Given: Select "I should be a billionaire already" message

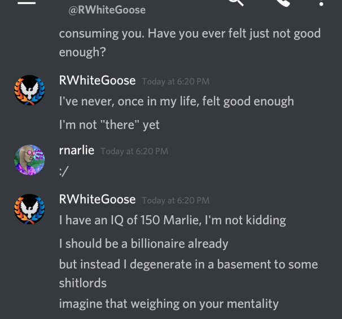Looking at the screenshot, I should (143, 243).
